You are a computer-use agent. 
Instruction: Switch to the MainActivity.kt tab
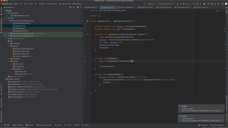[x=91, y=7]
